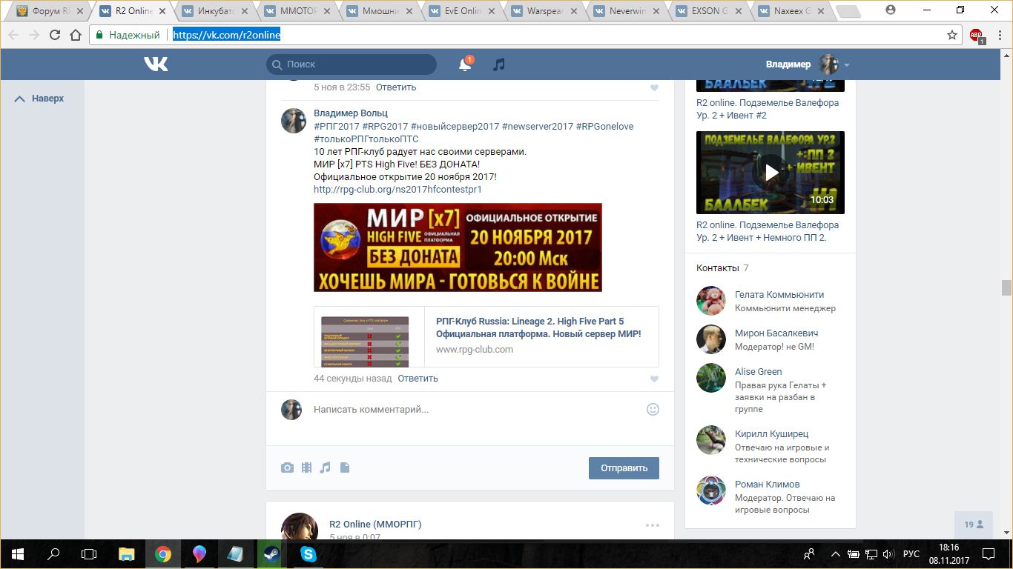Screen dimensions: 1013x569
Task: Click the VK logo in the header
Action: click(x=156, y=64)
